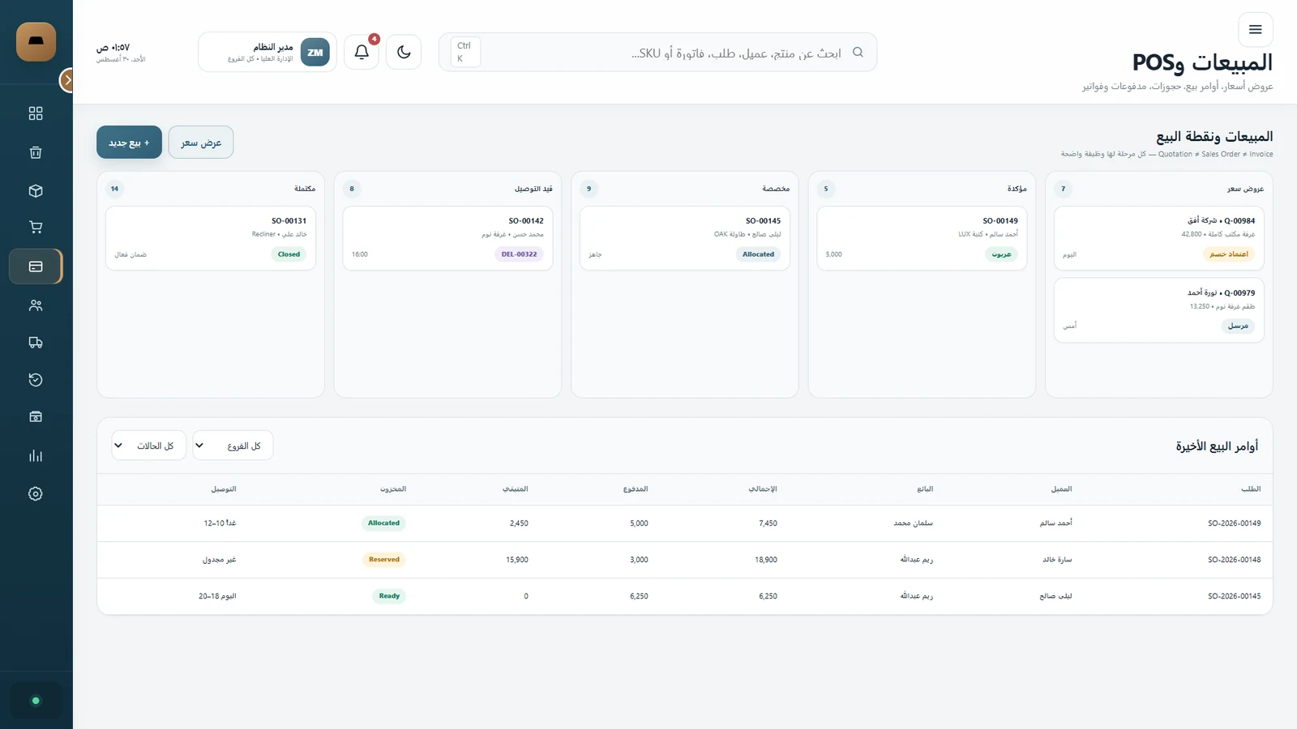1297x729 pixels.
Task: Open the shopping cart sidebar icon
Action: tap(36, 228)
